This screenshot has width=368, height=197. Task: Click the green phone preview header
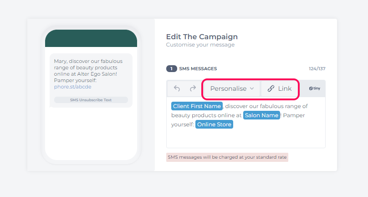[91, 38]
